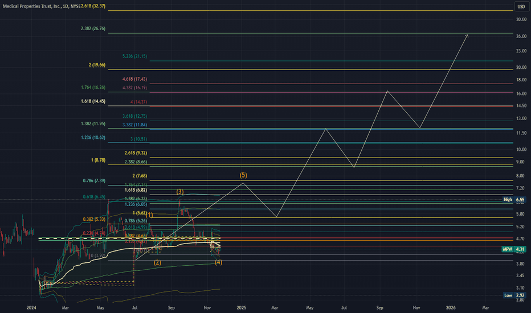Viewport: 531px width, 313px height.
Task: Click the Elliott wave (4) label
Action: (218, 262)
